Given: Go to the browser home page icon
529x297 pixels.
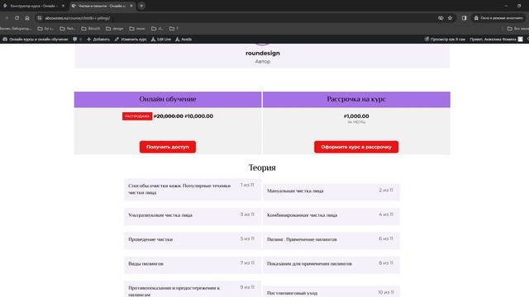Looking at the screenshot, I should point(27,18).
